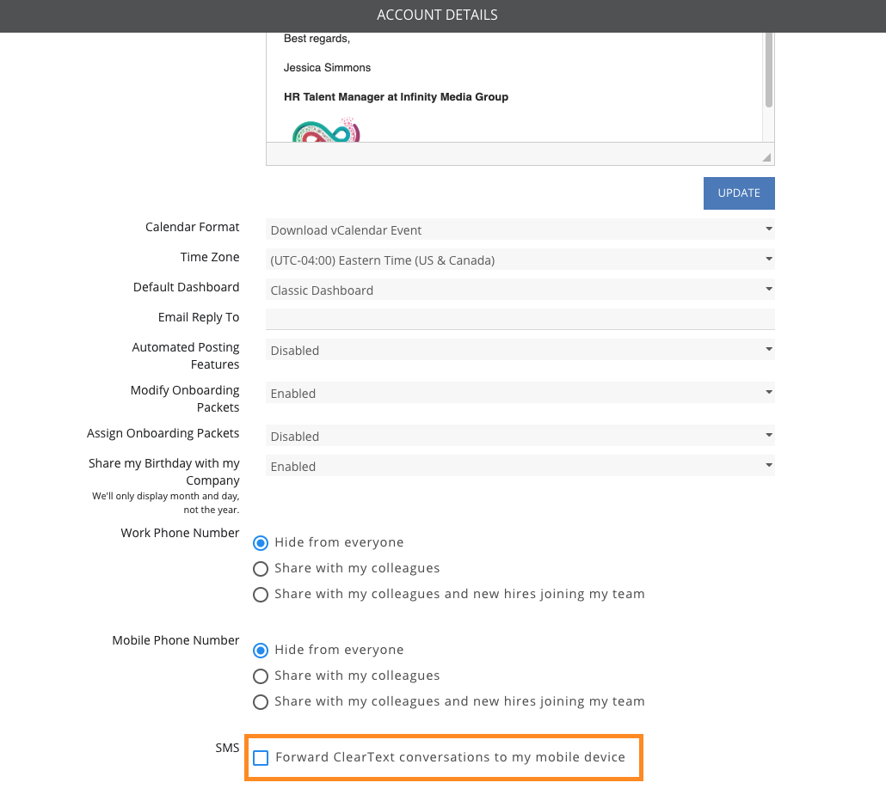Screen dimensions: 886x807
Task: Expand Modify Onboarding Packets dropdown
Action: pyautogui.click(x=520, y=393)
